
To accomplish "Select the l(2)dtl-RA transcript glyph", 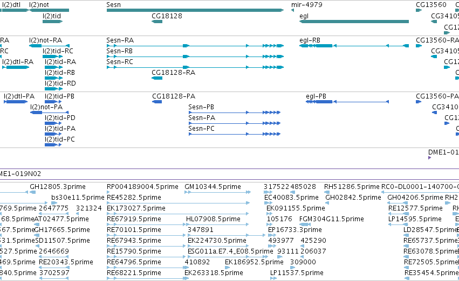I will (16, 67).
